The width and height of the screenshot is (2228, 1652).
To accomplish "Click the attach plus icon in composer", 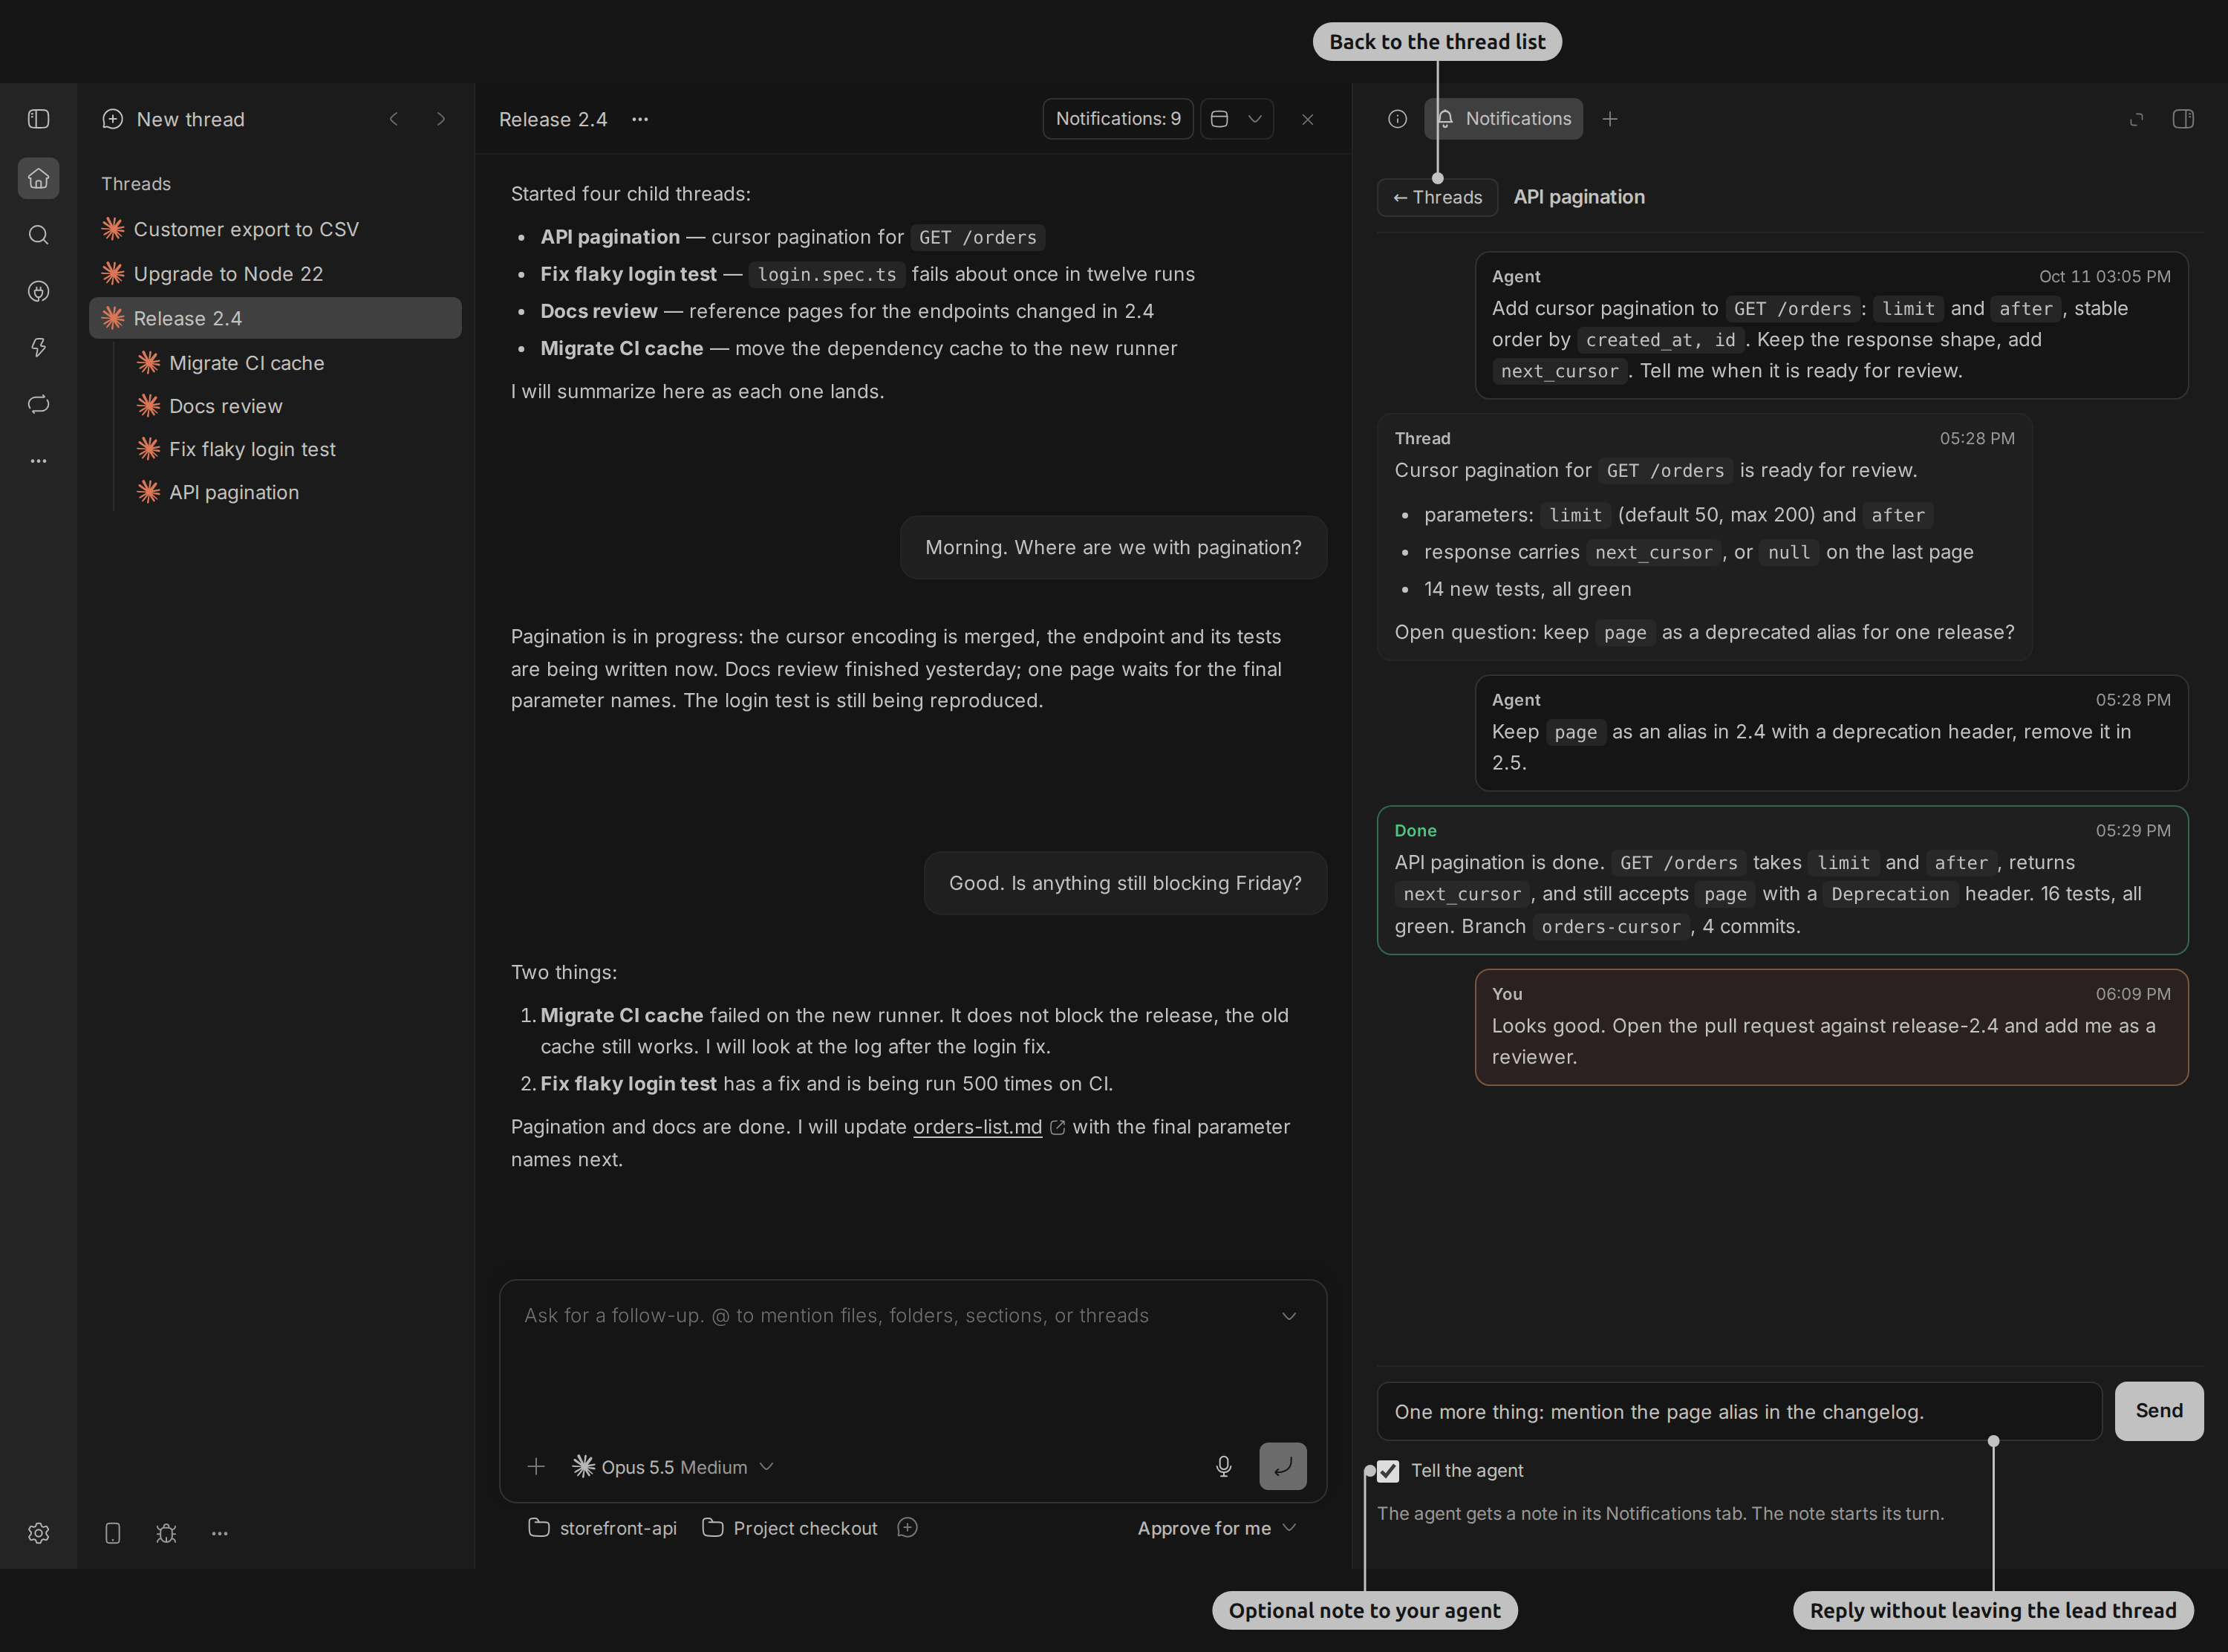I will [535, 1466].
